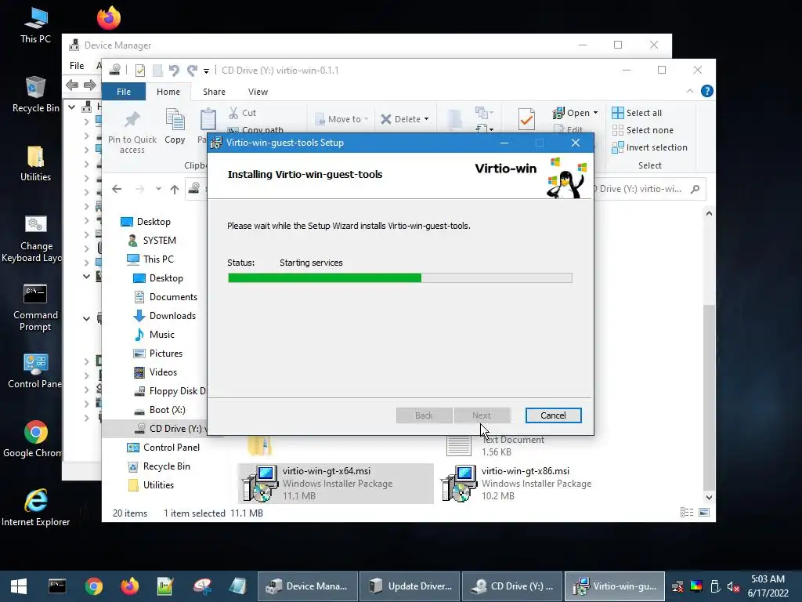Switch to CD Drive (Y:) taskbar button
The image size is (802, 602).
tap(512, 586)
